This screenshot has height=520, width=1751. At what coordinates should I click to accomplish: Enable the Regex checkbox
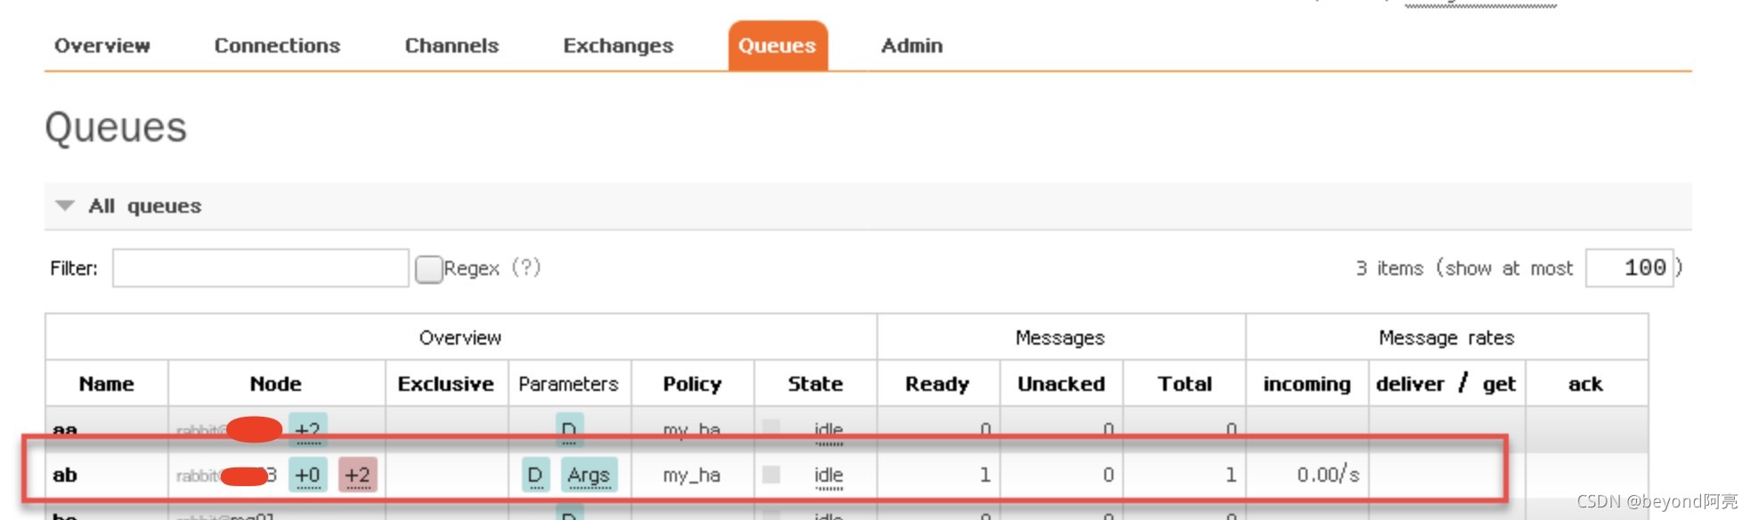point(428,269)
